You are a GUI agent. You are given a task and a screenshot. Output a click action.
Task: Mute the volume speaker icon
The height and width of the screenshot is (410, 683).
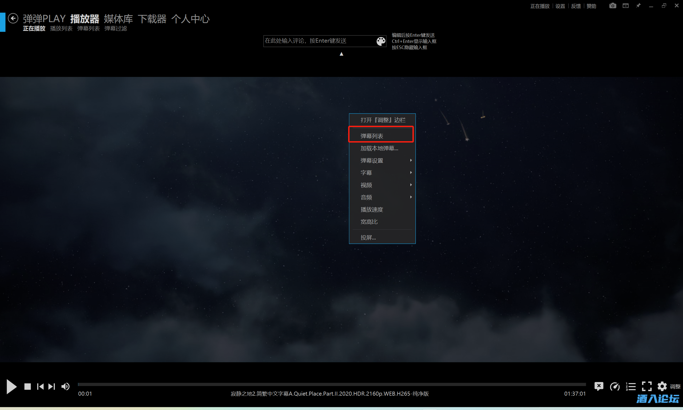[x=66, y=387]
